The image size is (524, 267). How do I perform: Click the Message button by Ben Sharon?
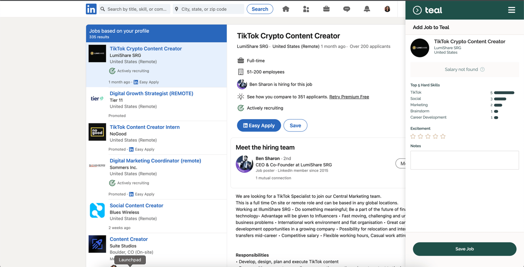[x=400, y=164]
